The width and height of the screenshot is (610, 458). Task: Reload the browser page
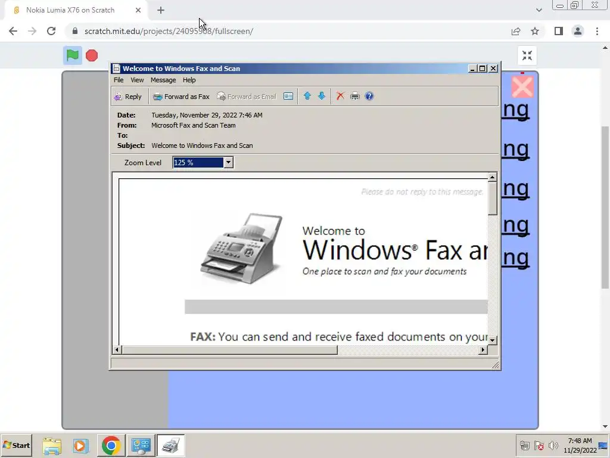[x=51, y=31]
